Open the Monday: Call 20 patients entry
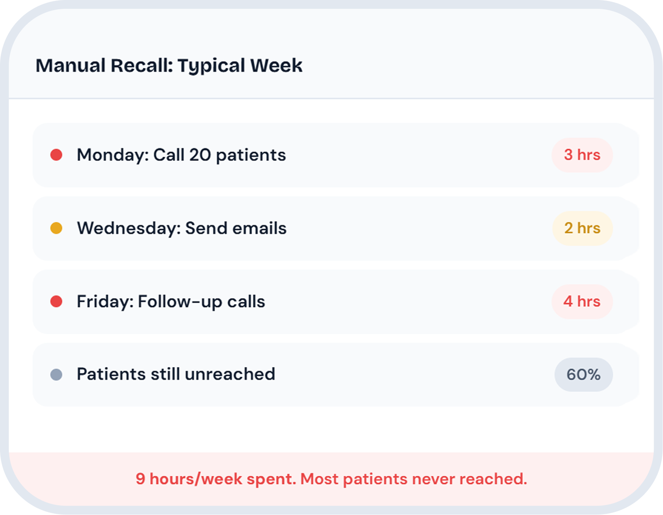663x515 pixels. pos(181,155)
